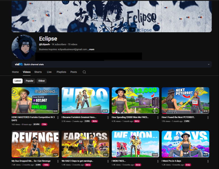The height and width of the screenshot is (169, 219).
Task: Open the EARNINGS video thumbnail
Action: (x=85, y=144)
